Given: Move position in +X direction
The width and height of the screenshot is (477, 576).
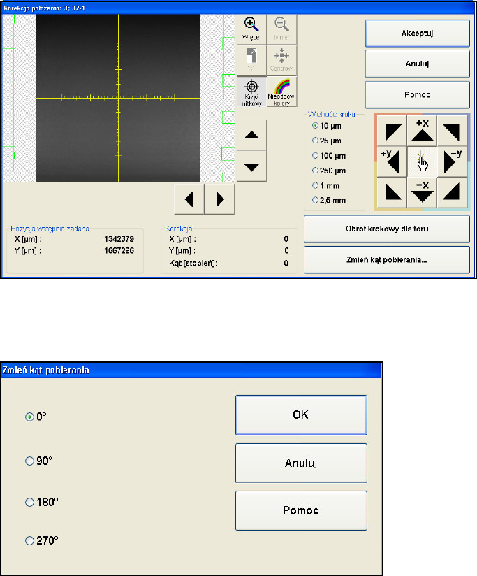Looking at the screenshot, I should pos(422,131).
